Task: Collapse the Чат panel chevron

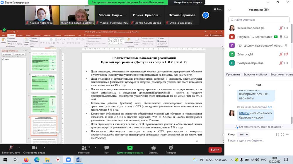Action: [x=229, y=85]
